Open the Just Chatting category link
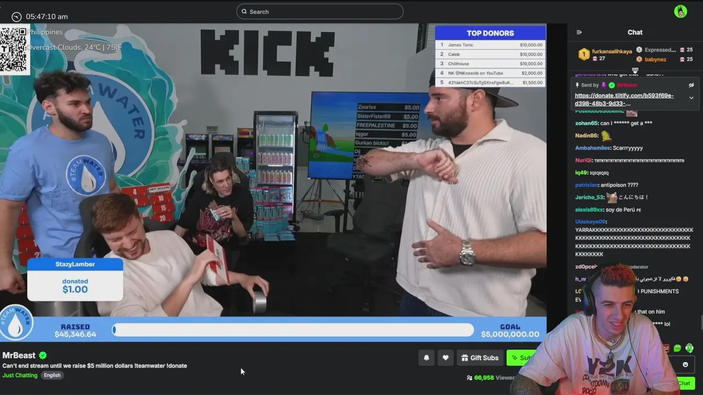 pyautogui.click(x=20, y=375)
